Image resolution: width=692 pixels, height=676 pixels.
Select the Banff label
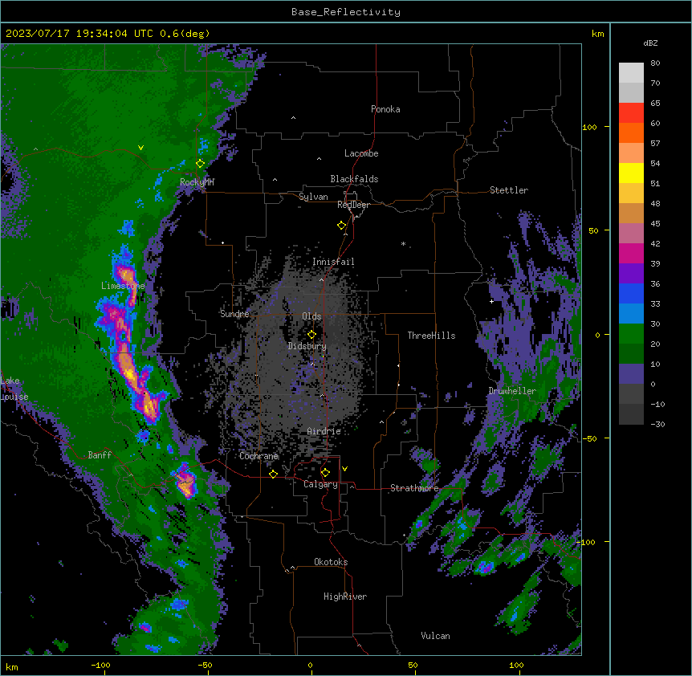(100, 455)
